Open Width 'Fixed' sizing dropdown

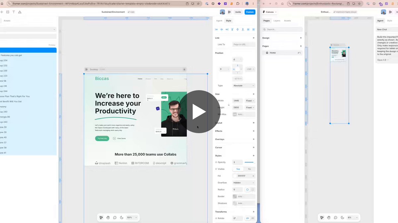pyautogui.click(x=250, y=101)
